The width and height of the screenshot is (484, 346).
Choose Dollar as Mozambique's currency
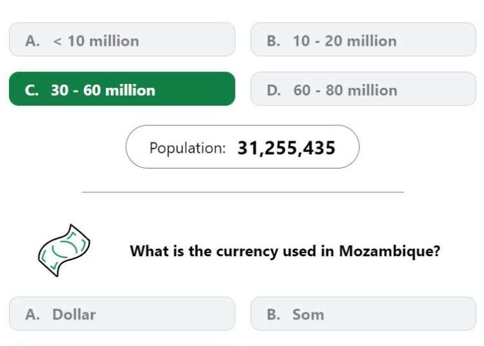pyautogui.click(x=122, y=314)
